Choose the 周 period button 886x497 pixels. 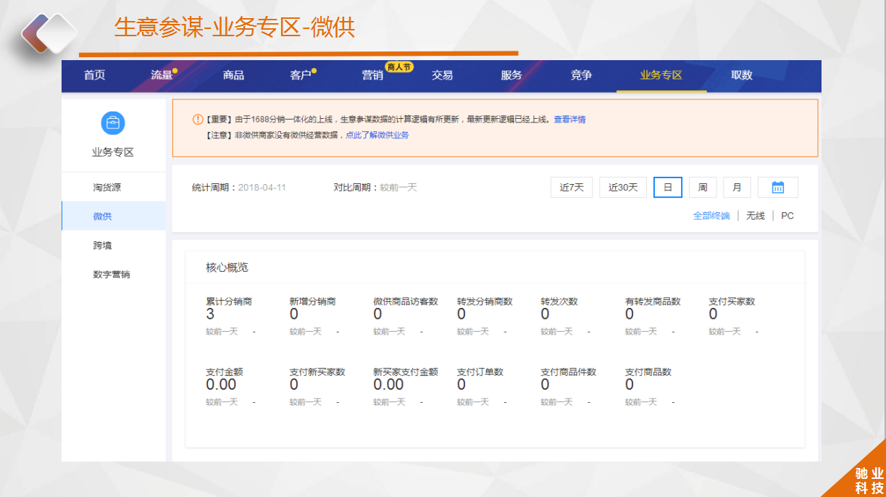[x=703, y=188]
